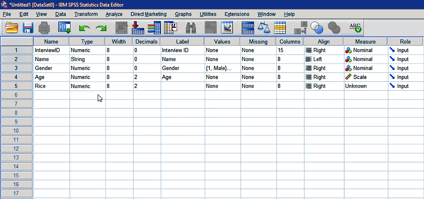Print the Variable View

[44, 27]
